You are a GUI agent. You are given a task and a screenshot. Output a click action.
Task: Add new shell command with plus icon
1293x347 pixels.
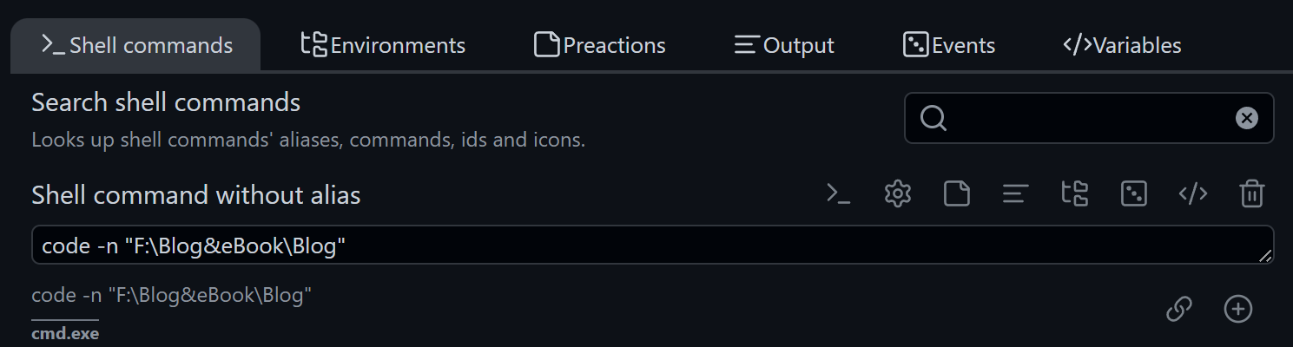pyautogui.click(x=1237, y=308)
